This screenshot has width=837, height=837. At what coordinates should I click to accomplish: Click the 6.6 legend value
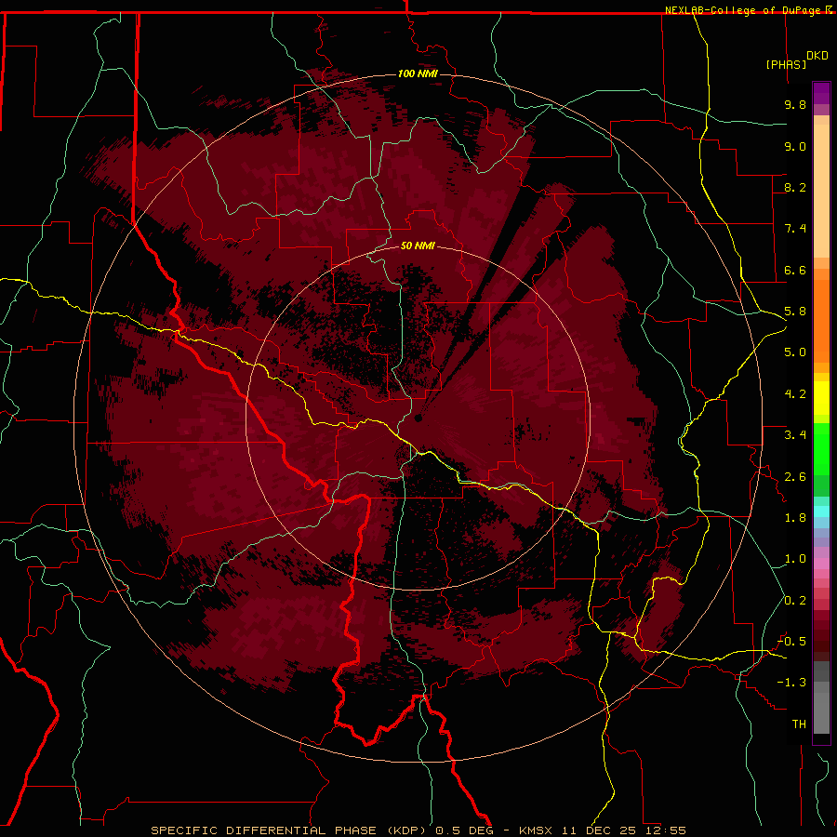[795, 270]
